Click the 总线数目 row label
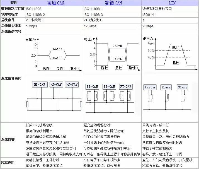The image size is (199, 169). pyautogui.click(x=8, y=20)
